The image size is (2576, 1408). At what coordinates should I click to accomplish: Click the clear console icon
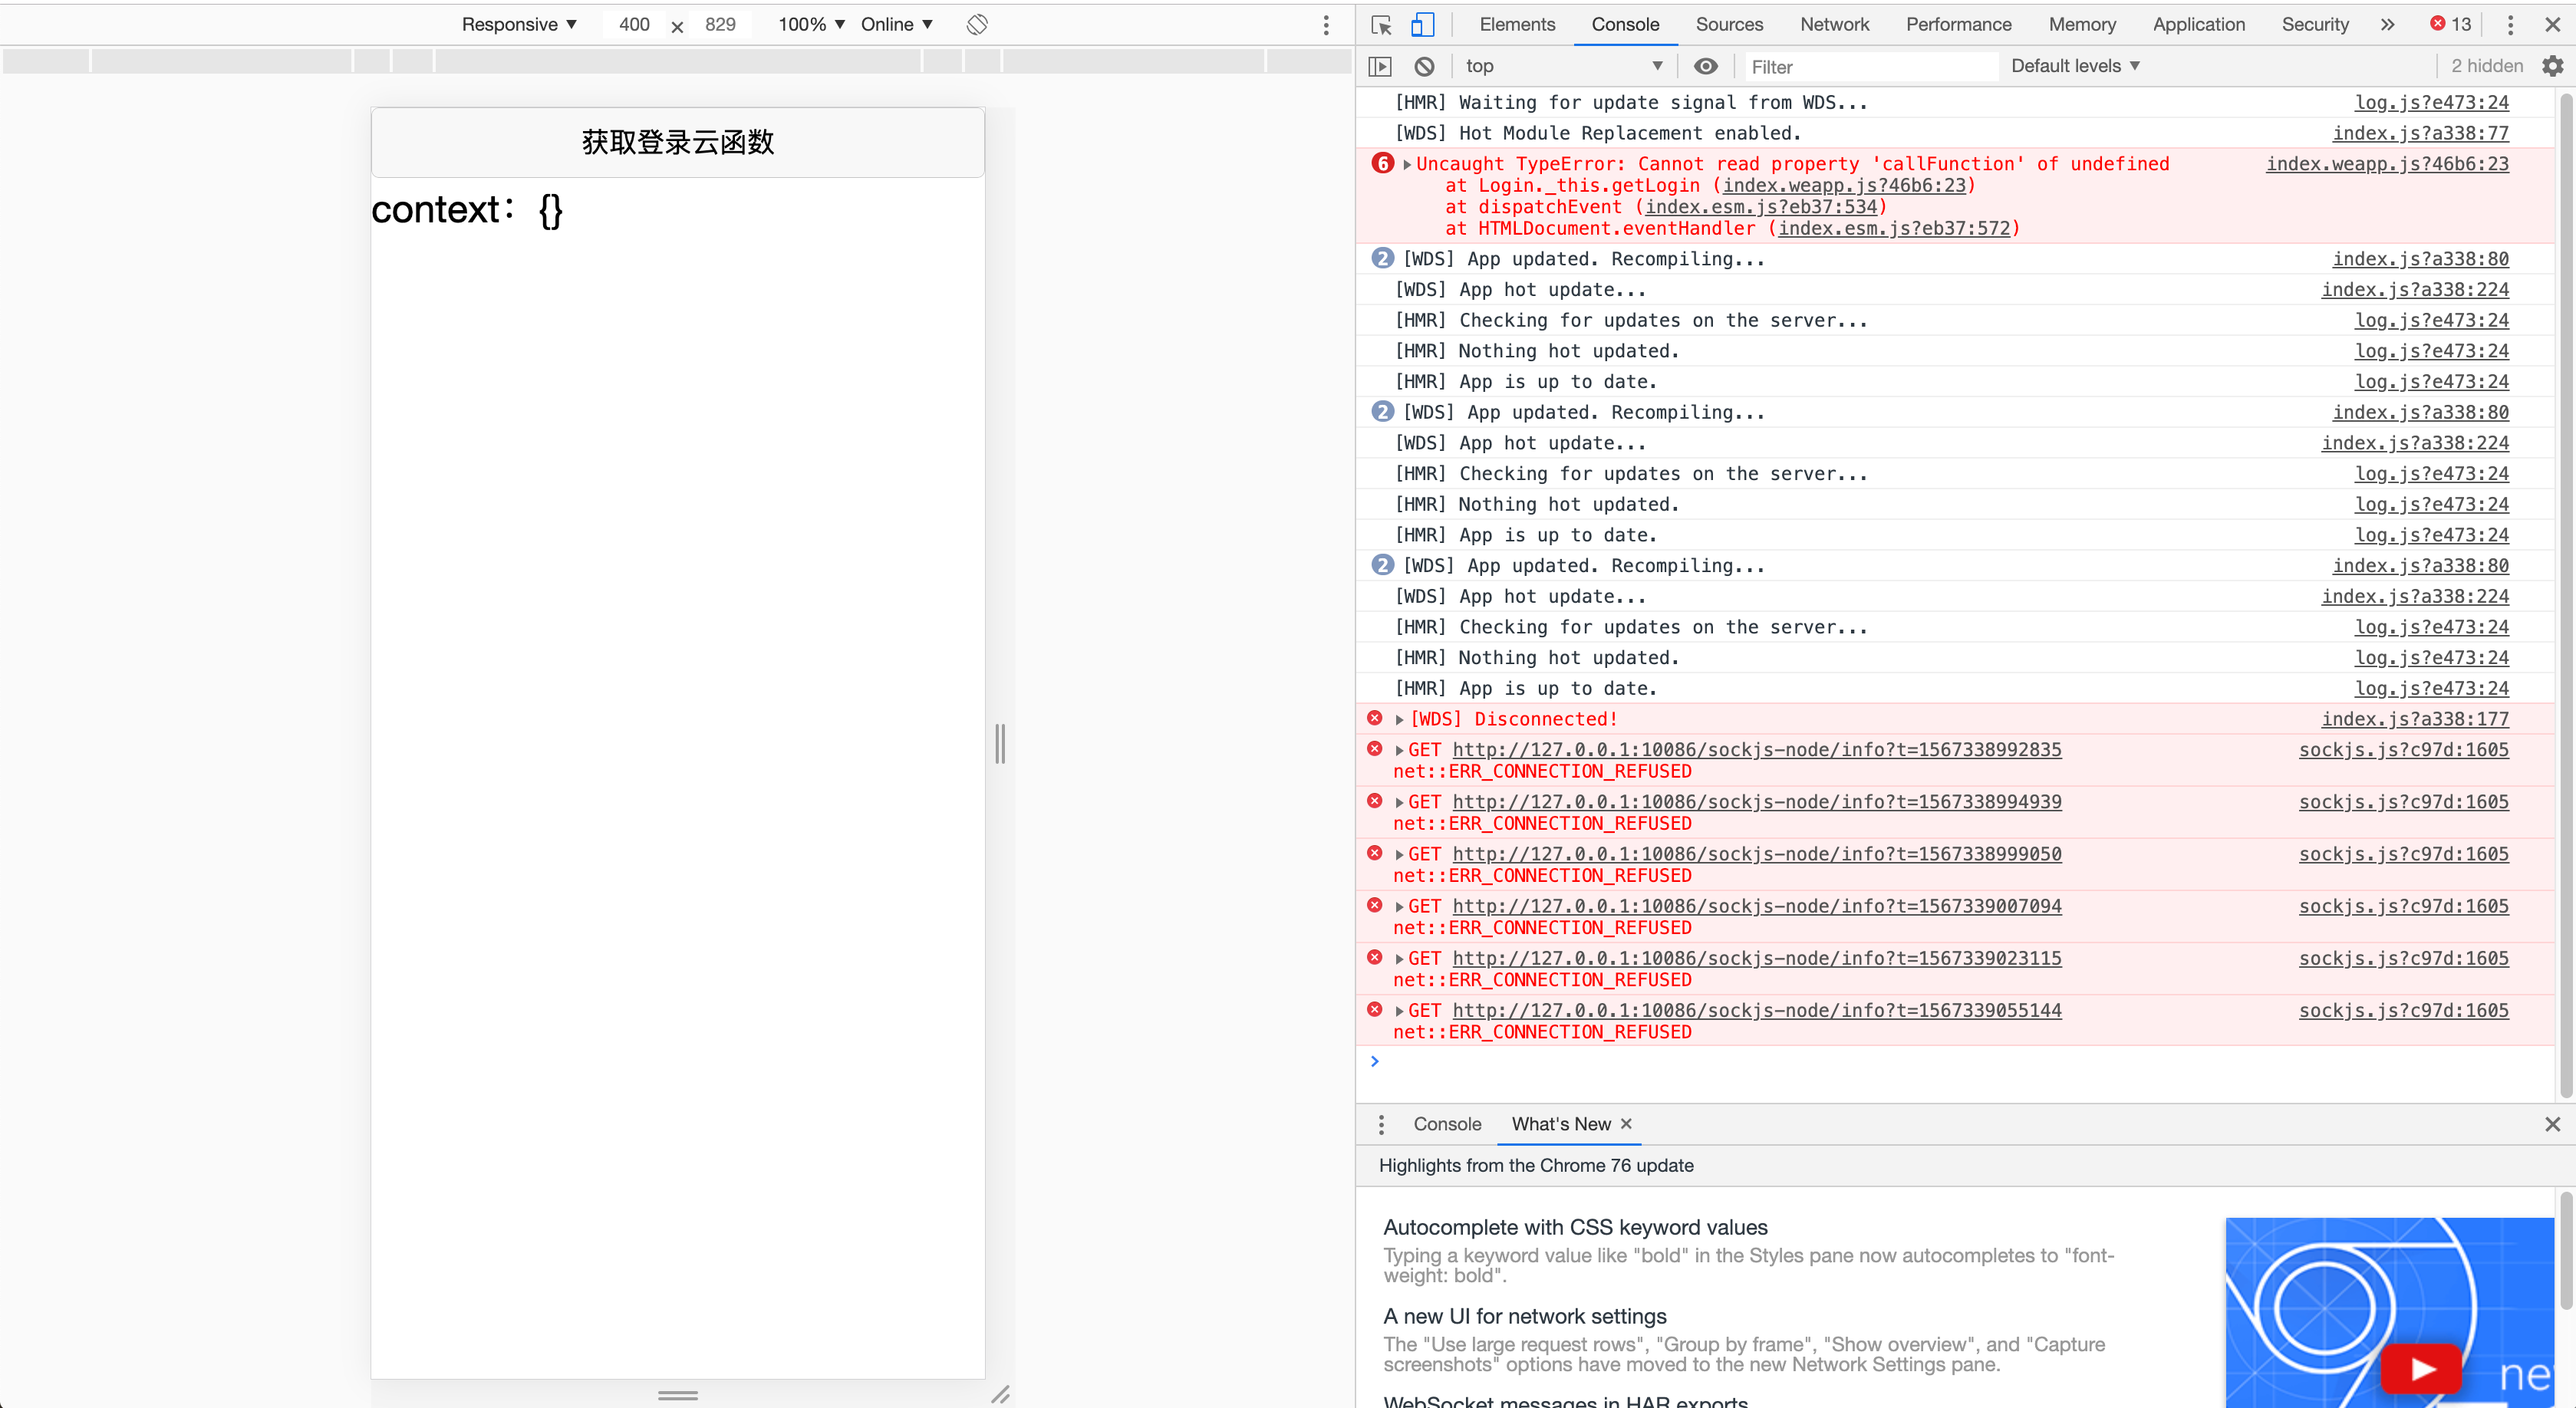coord(1423,66)
